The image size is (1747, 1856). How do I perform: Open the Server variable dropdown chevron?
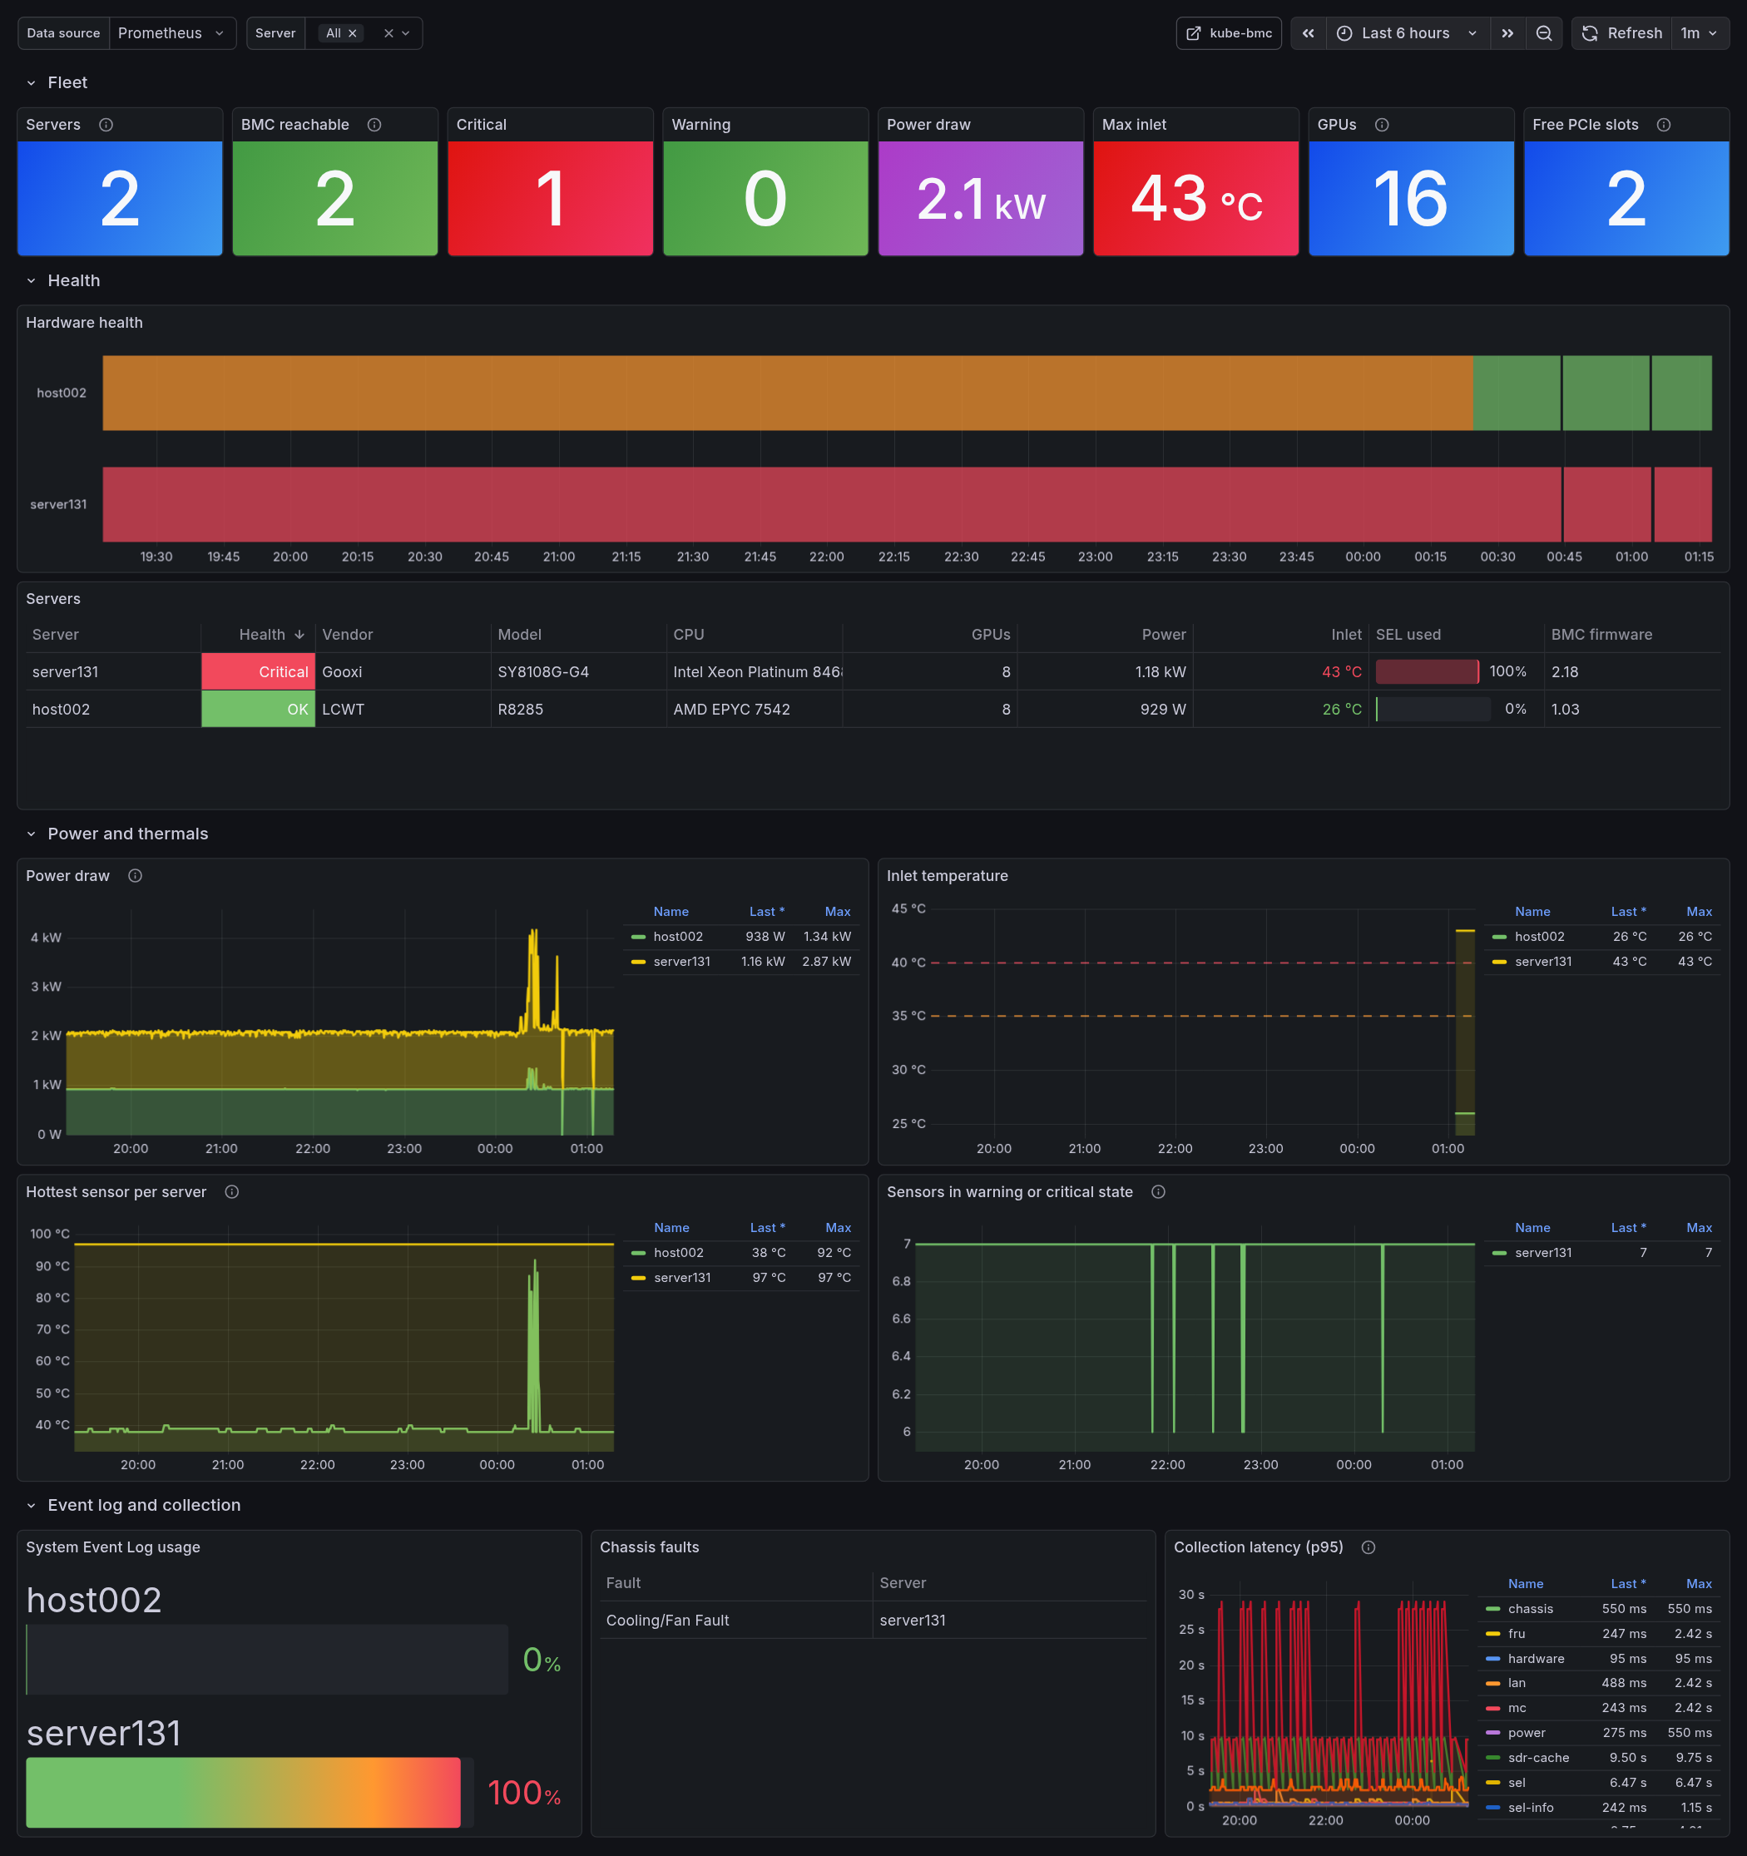405,32
